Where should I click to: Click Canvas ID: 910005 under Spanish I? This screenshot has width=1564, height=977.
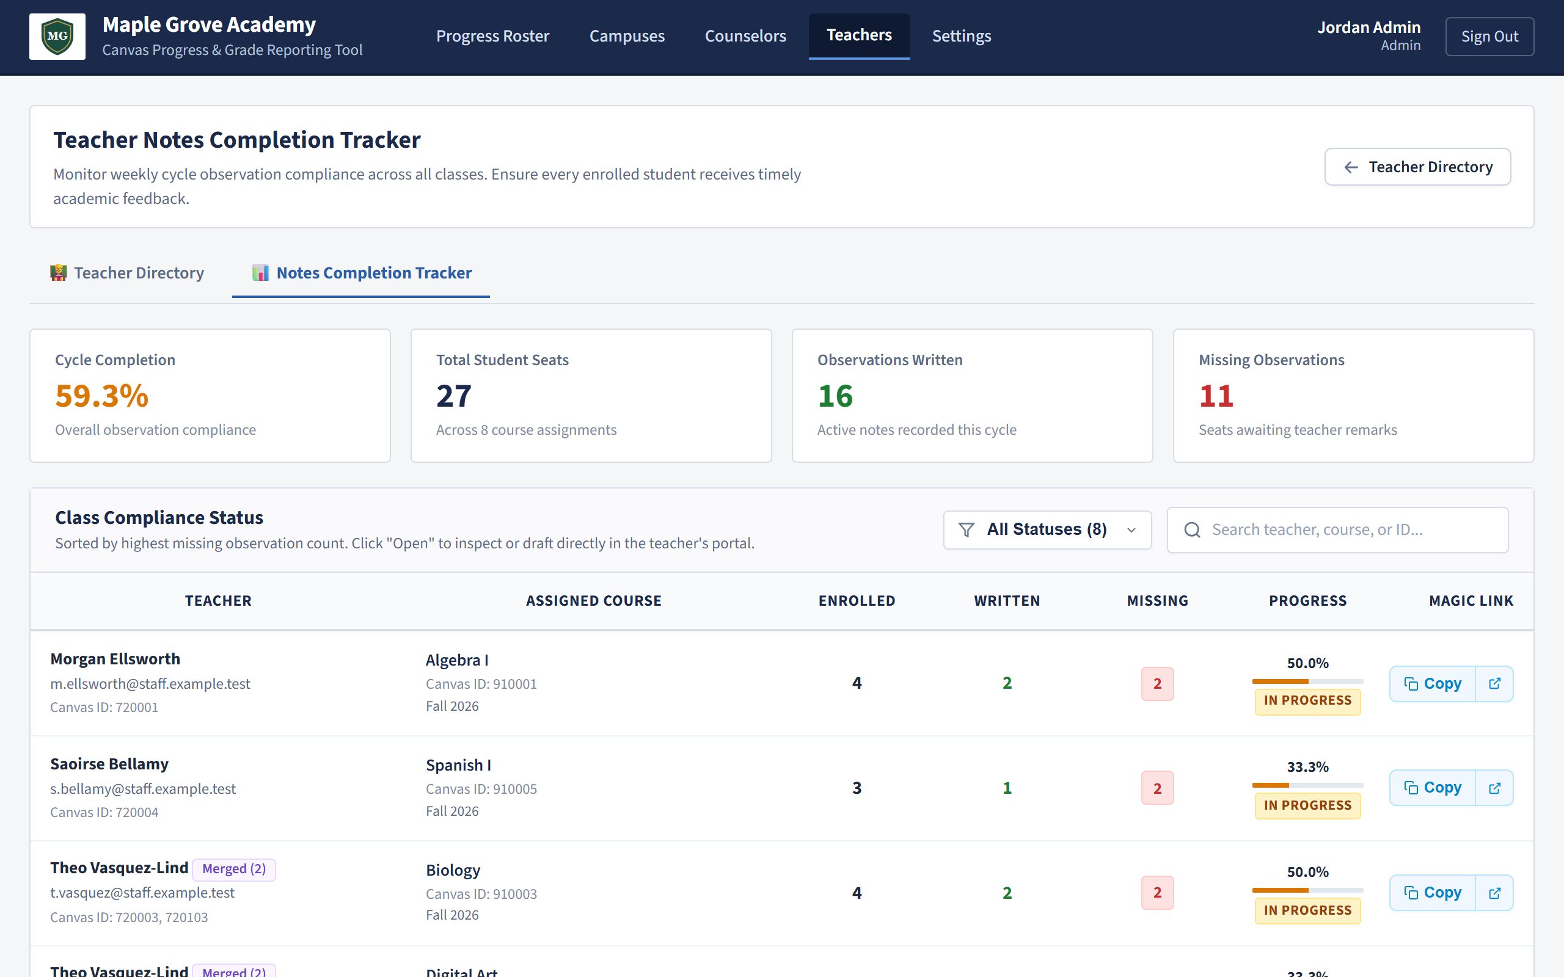(x=481, y=789)
